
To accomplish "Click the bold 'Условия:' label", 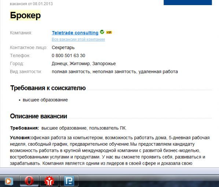I will point(21,138).
